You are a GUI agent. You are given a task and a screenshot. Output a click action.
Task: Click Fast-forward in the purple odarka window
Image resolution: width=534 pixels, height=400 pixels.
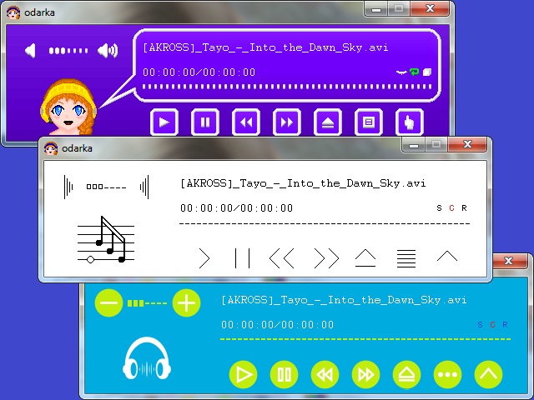pos(287,122)
